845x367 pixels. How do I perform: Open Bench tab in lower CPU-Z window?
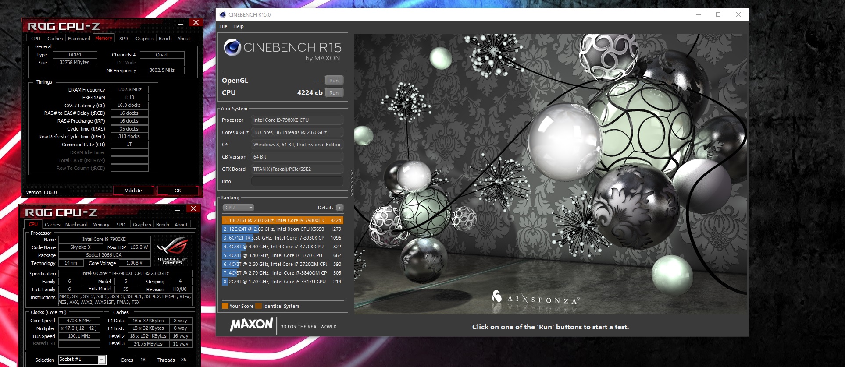163,225
